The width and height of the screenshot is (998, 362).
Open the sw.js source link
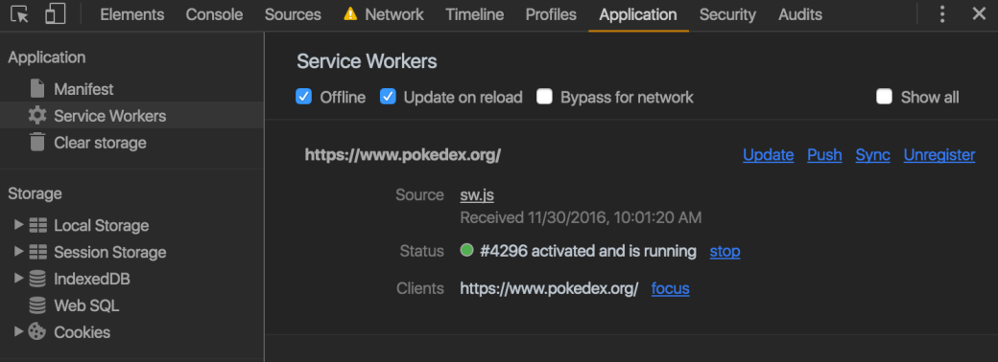pos(477,195)
